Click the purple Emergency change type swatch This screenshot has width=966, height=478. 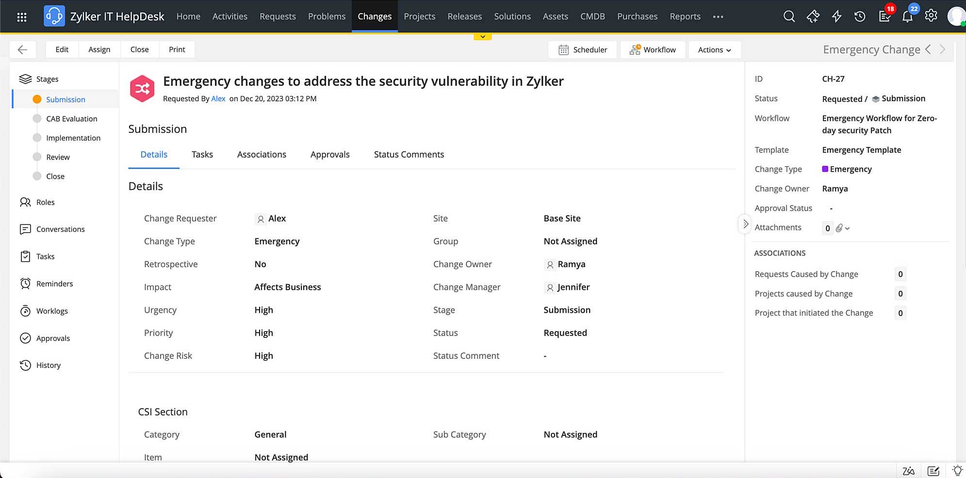pyautogui.click(x=825, y=169)
